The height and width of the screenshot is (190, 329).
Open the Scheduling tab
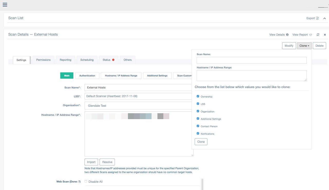87,60
